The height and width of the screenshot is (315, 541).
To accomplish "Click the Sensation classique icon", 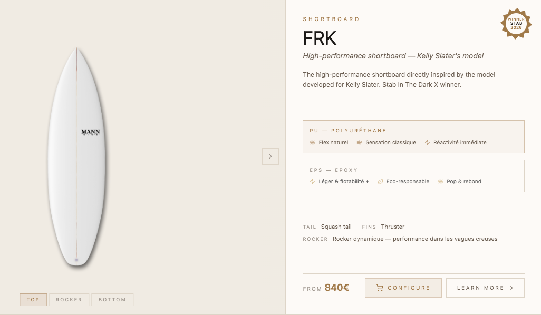I will point(359,143).
